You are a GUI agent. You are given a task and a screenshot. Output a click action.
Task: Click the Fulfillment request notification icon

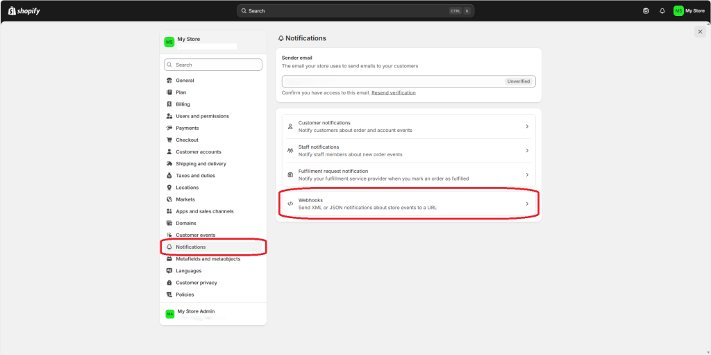pos(290,175)
